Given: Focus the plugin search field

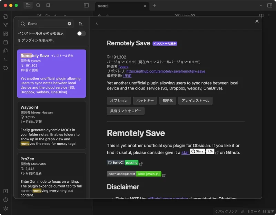Looking at the screenshot, I should coord(46,24).
